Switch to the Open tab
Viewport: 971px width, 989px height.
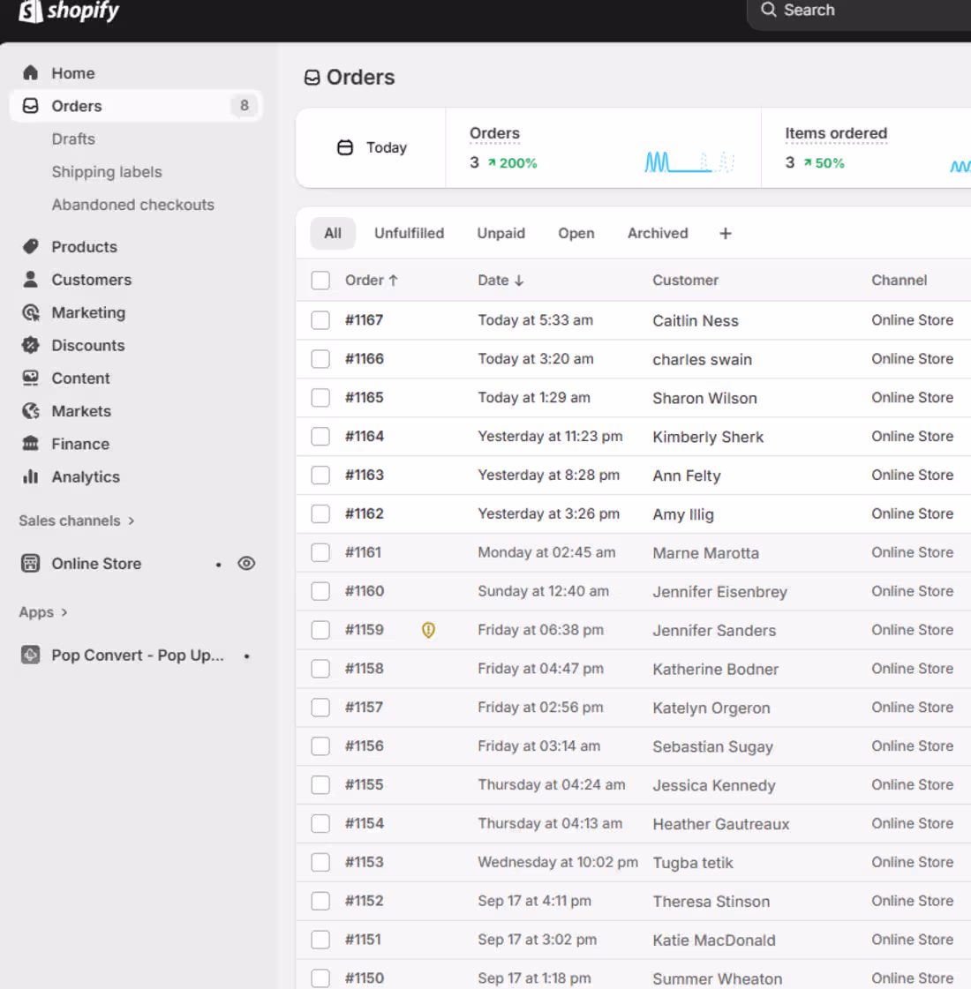coord(576,234)
